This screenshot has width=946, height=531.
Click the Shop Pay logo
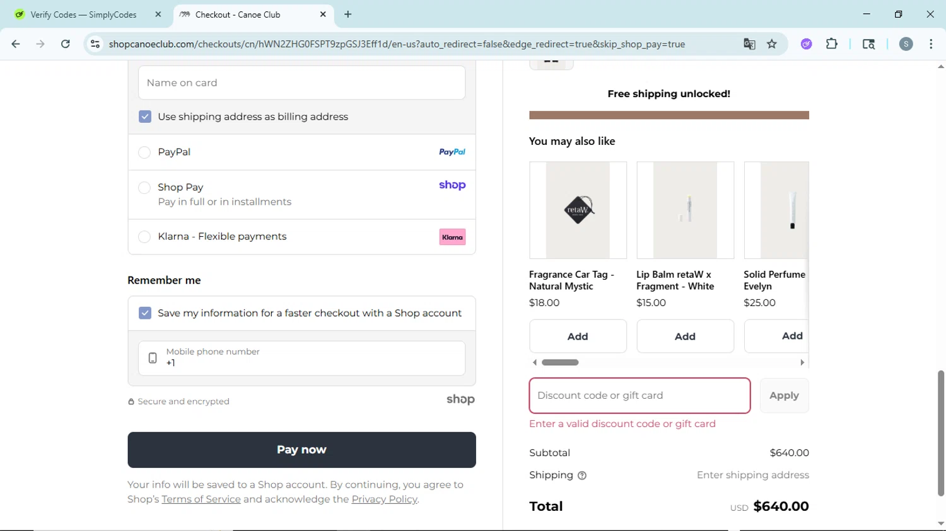[x=452, y=185]
